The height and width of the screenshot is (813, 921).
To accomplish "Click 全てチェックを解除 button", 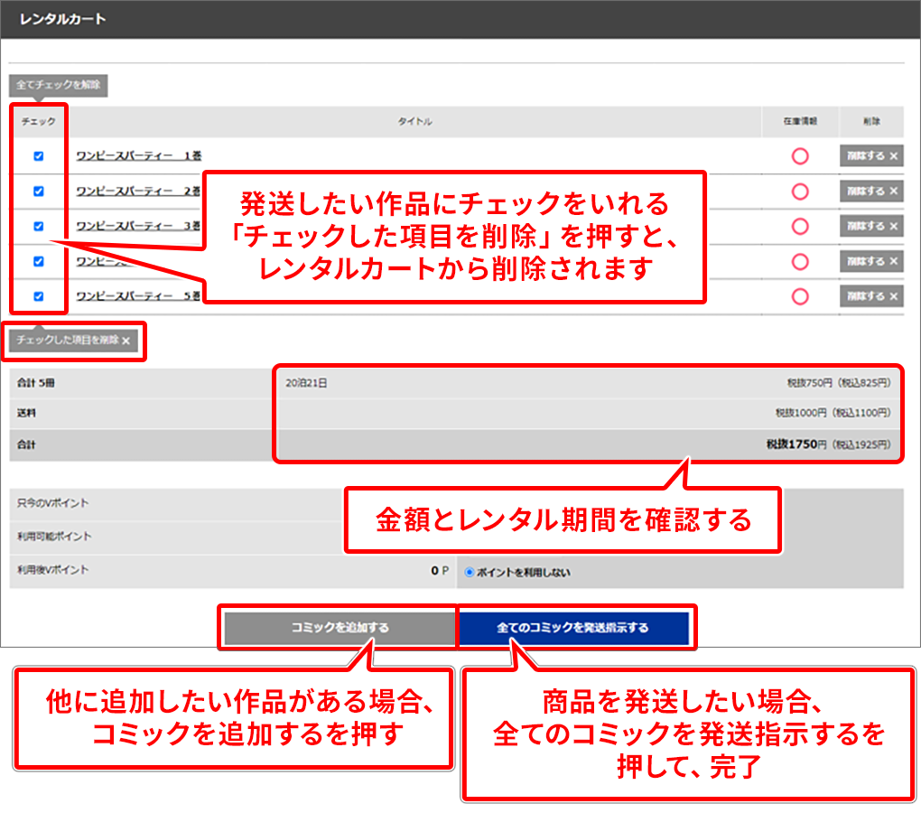I will 59,86.
